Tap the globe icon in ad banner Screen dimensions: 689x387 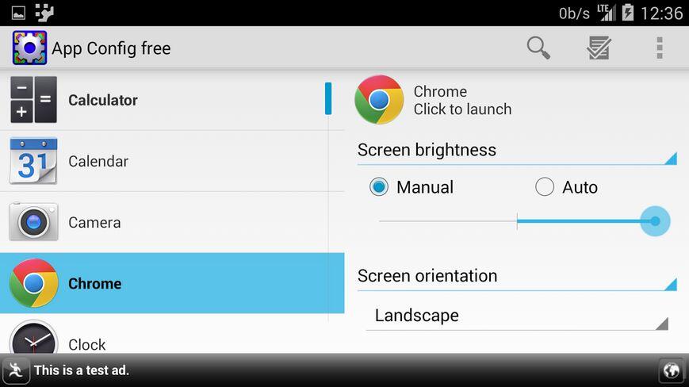coord(672,370)
